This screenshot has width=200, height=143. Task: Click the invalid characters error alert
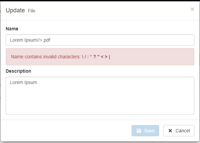pos(150,57)
